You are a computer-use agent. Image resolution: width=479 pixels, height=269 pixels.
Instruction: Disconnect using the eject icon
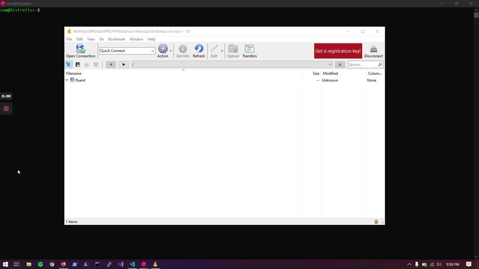click(x=373, y=49)
